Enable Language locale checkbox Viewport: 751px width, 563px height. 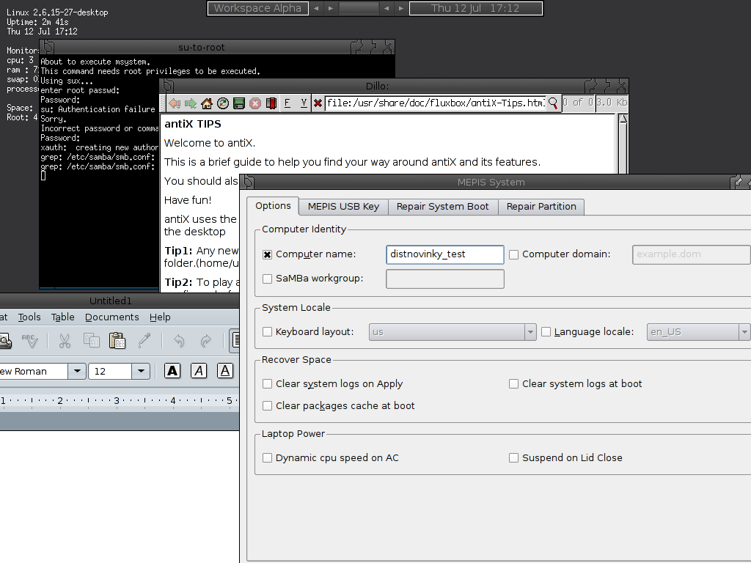[x=546, y=332]
